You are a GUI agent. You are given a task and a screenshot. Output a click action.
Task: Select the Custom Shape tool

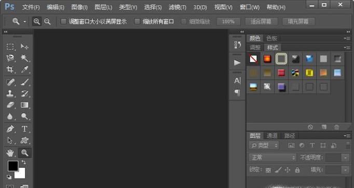(24, 140)
